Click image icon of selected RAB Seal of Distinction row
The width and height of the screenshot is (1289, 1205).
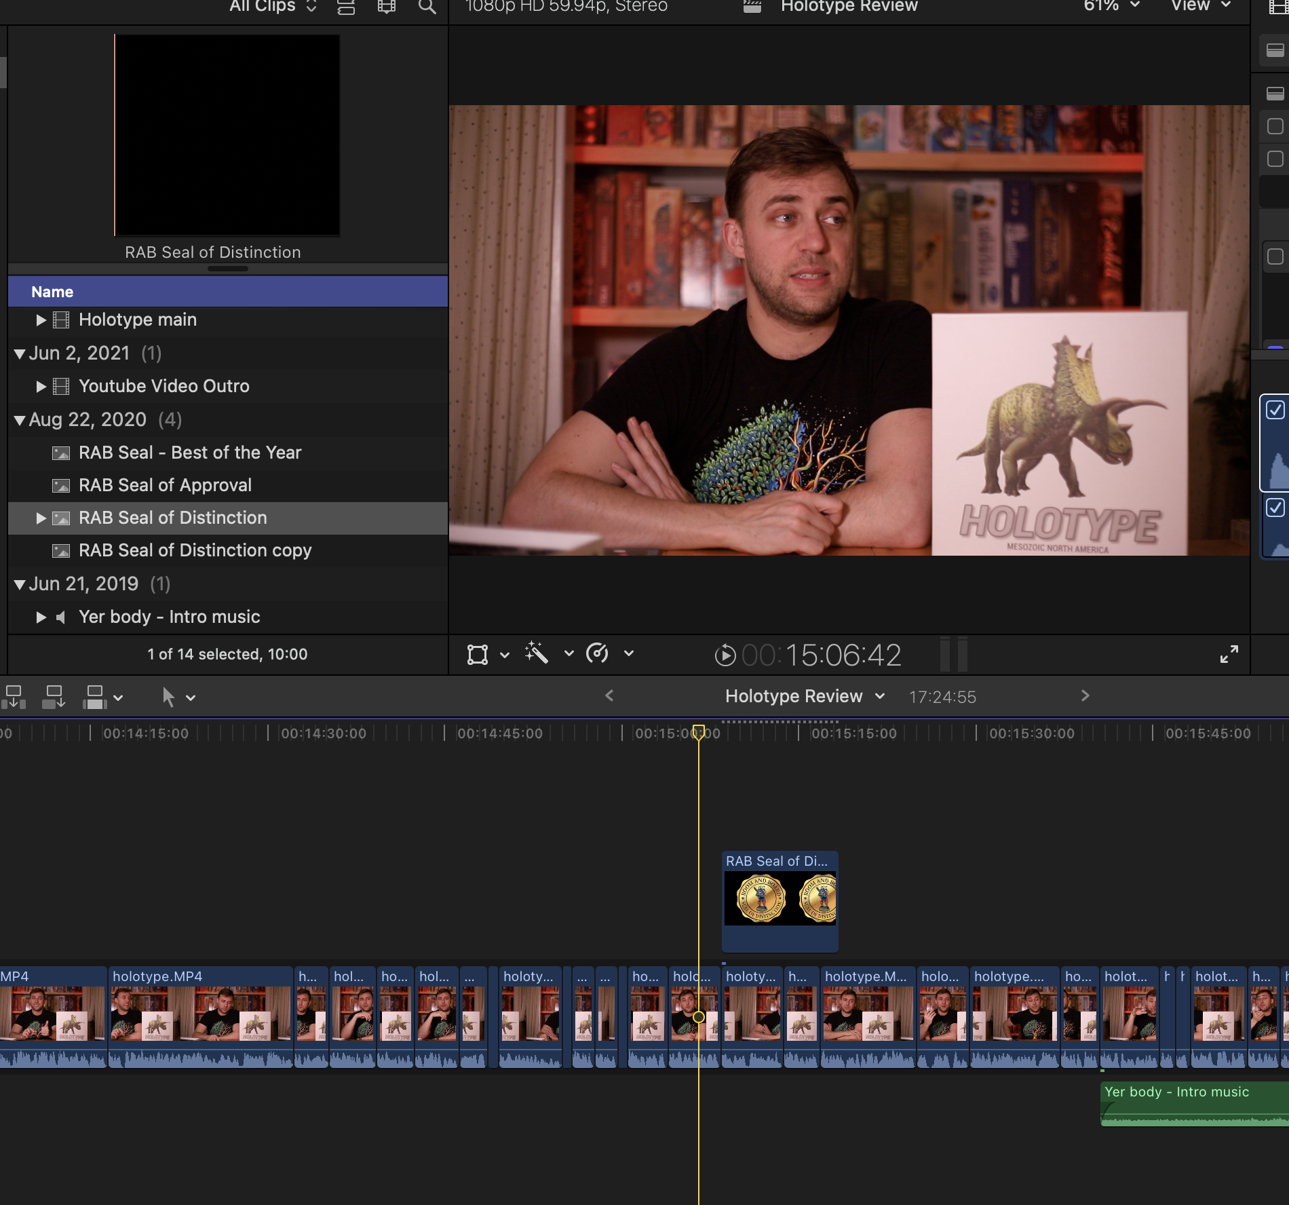[61, 518]
